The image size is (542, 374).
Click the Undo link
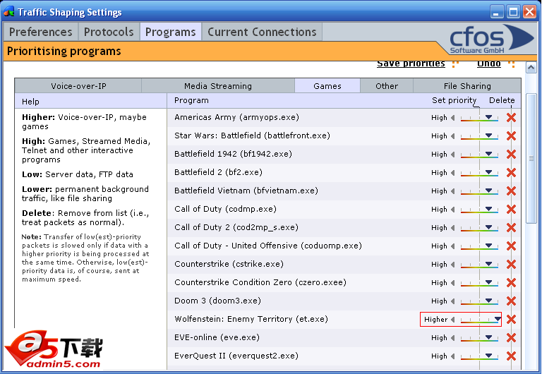(488, 64)
